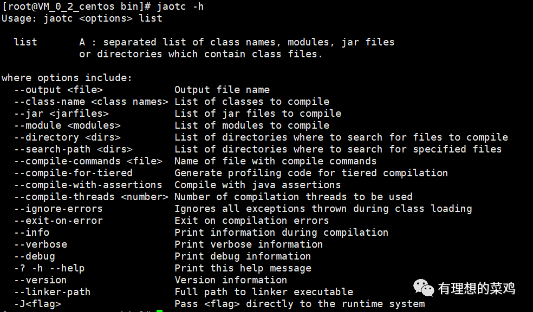
Task: Click the "where options include:" heading
Action: 67,78
